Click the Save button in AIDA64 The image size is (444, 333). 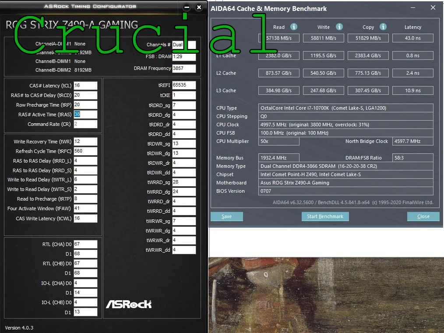tap(226, 216)
